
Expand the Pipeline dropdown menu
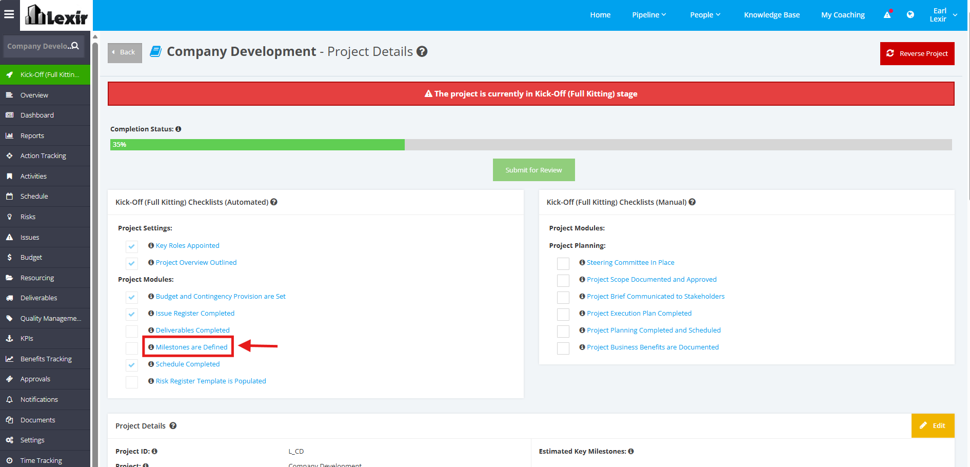[649, 15]
